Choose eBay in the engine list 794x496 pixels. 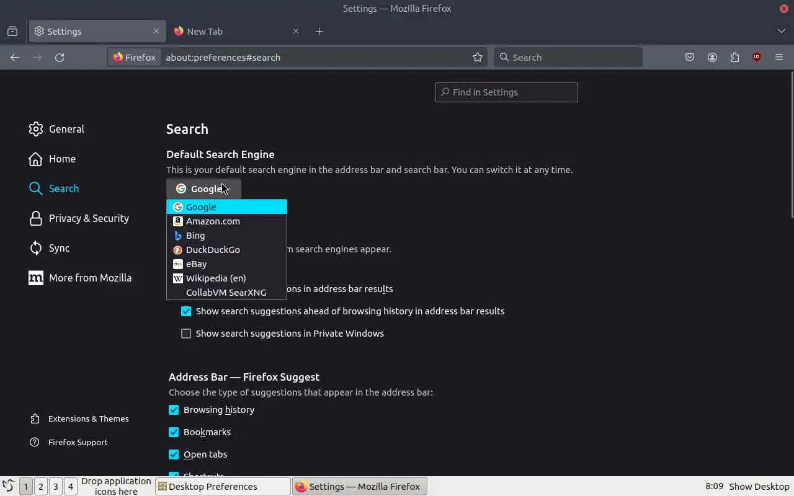click(x=226, y=264)
